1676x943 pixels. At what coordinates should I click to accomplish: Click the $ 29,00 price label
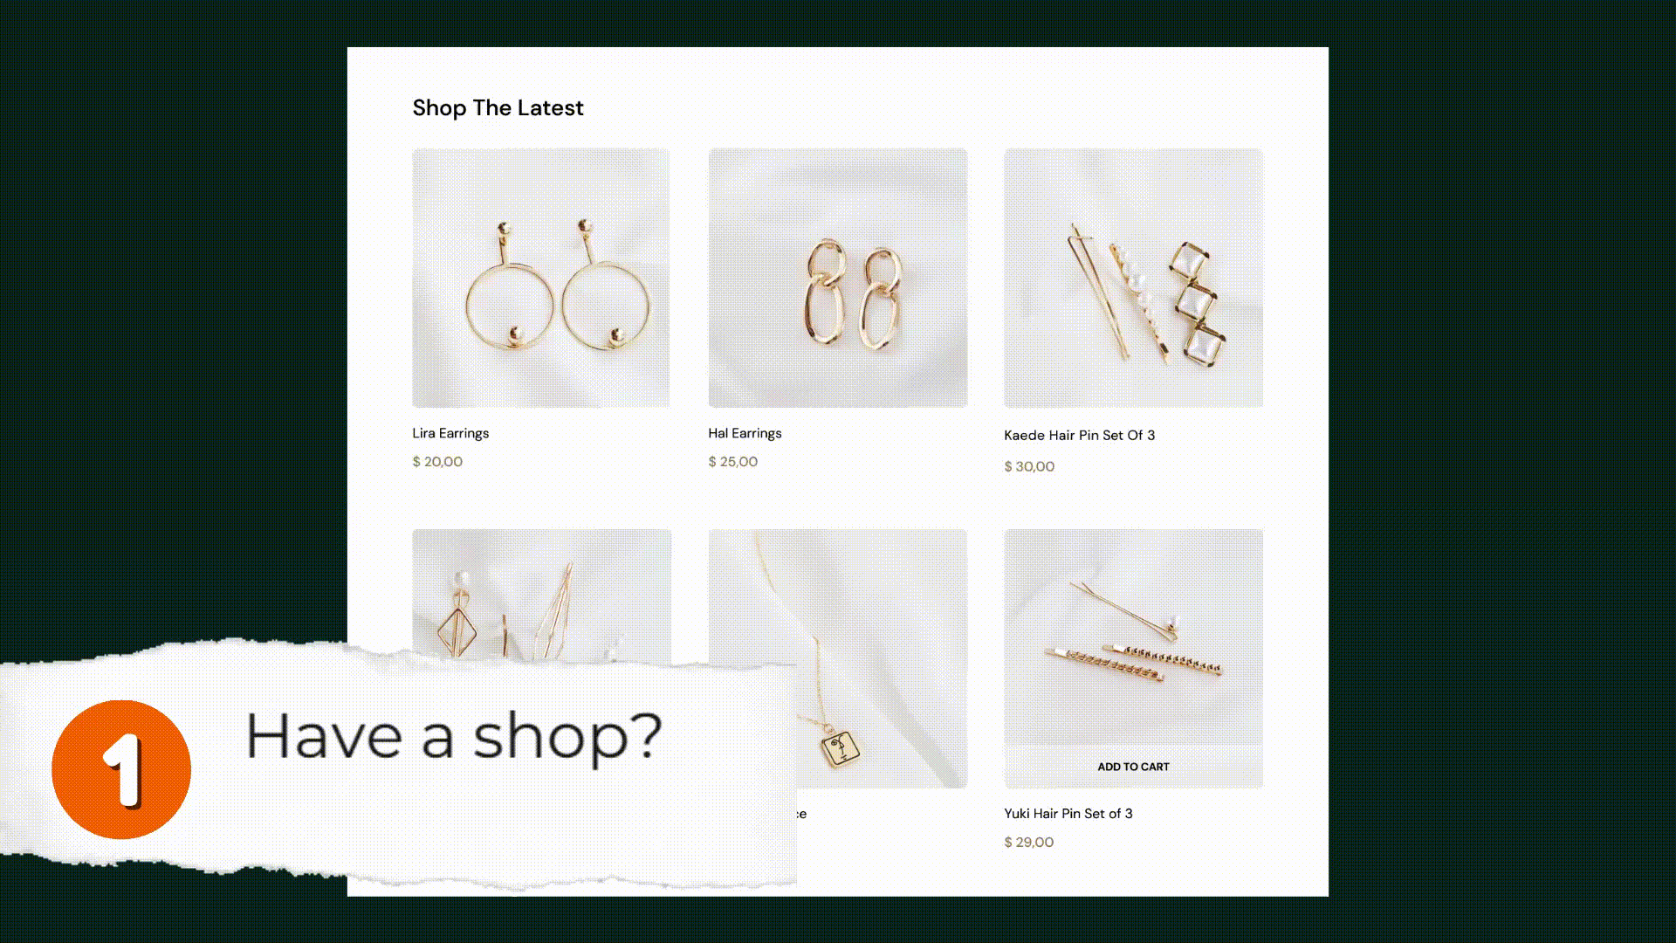1028,843
